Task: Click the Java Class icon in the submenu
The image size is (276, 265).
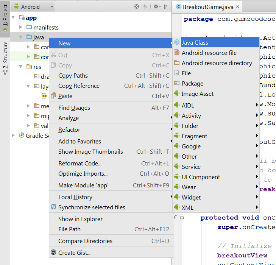Action: pyautogui.click(x=177, y=42)
